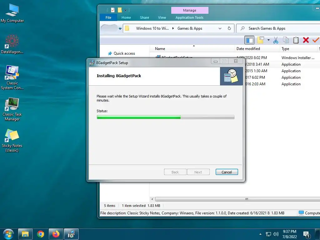The width and height of the screenshot is (320, 240).
Task: Select Sticky Notes (classic) desktop shortcut
Action: 12,141
